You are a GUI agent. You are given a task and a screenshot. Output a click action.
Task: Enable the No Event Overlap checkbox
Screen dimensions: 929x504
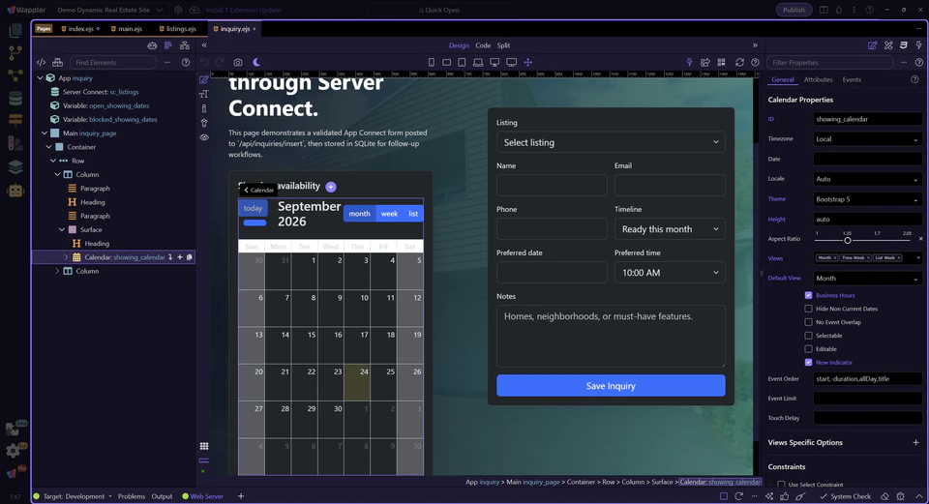(x=808, y=322)
